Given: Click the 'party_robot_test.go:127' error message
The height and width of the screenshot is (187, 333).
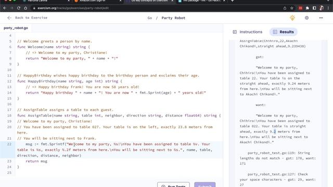Looking at the screenshot, I should (x=278, y=179).
